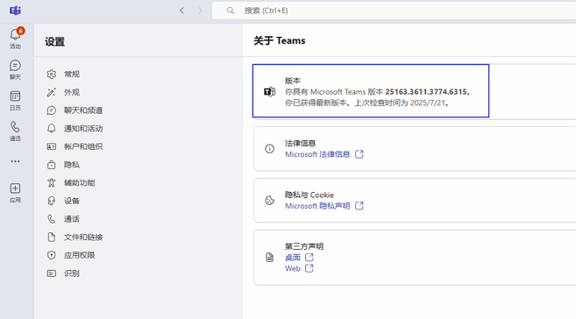576x319 pixels.
Task: Open the Microsoft 隐私声明 link
Action: click(317, 206)
